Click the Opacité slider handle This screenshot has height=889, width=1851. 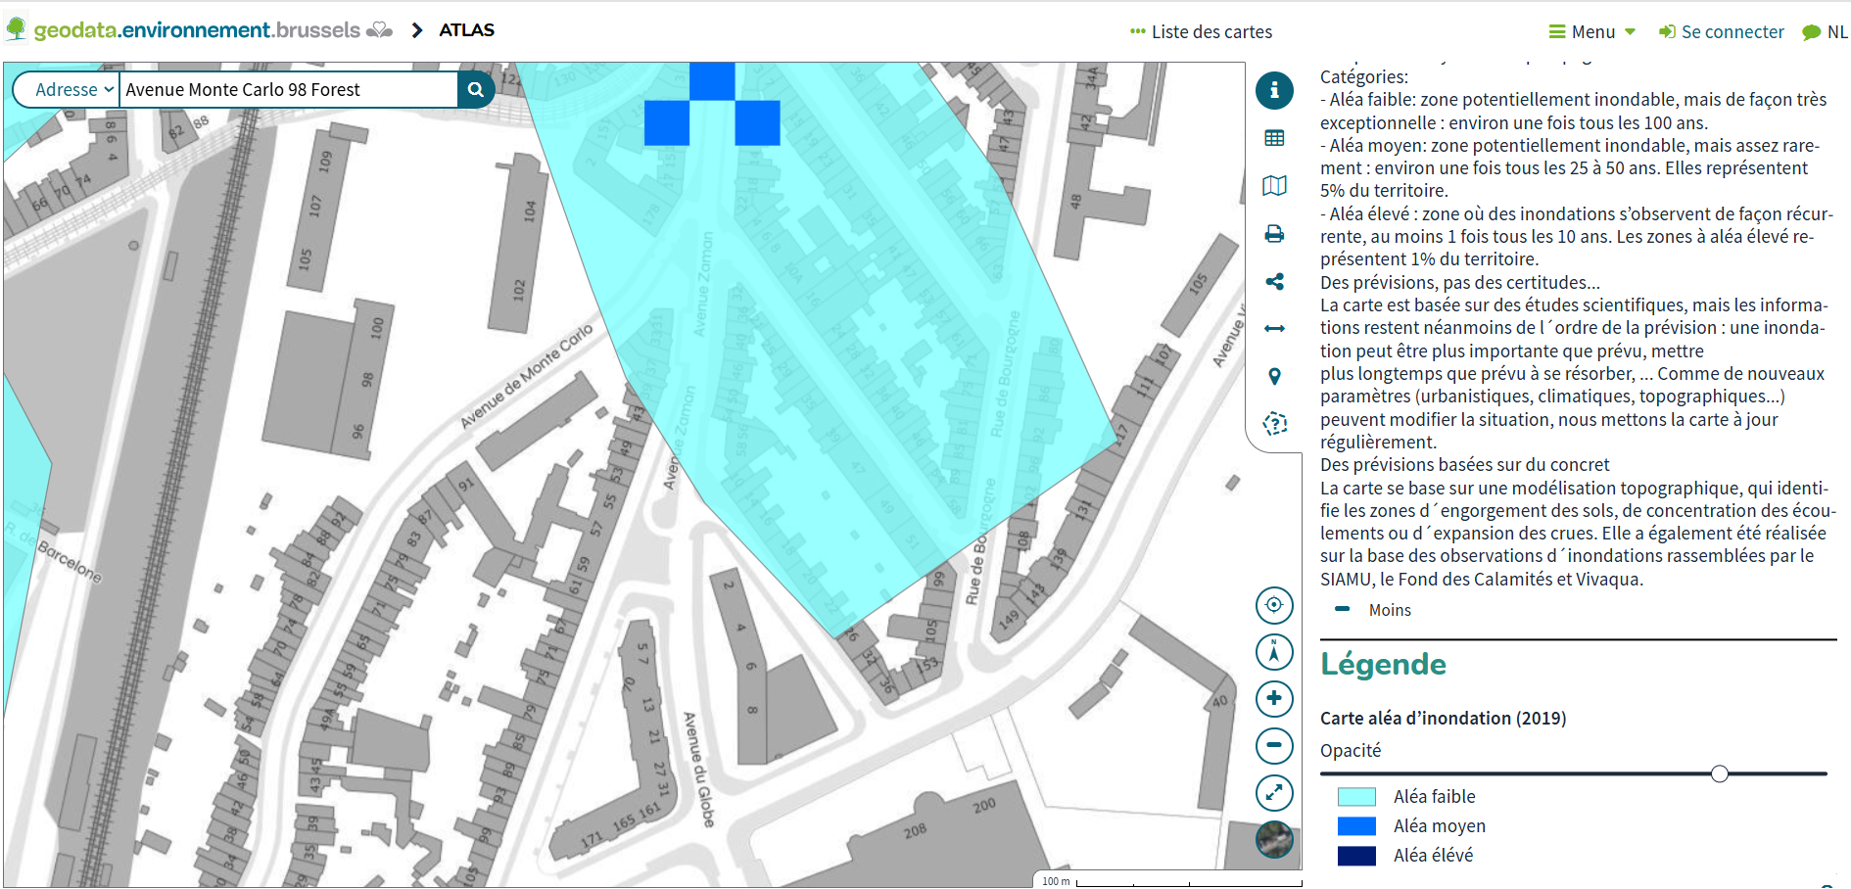(1719, 774)
